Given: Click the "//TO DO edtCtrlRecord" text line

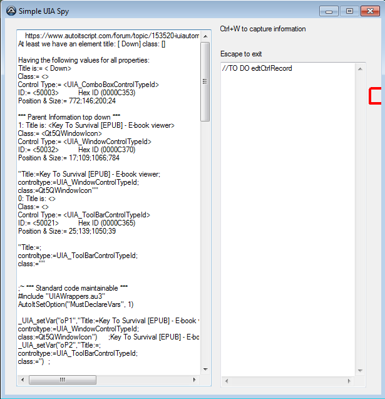Looking at the screenshot, I should coord(257,68).
